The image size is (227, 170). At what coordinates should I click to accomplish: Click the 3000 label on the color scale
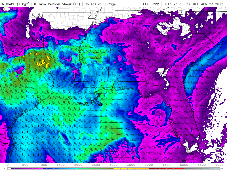(x=113, y=165)
